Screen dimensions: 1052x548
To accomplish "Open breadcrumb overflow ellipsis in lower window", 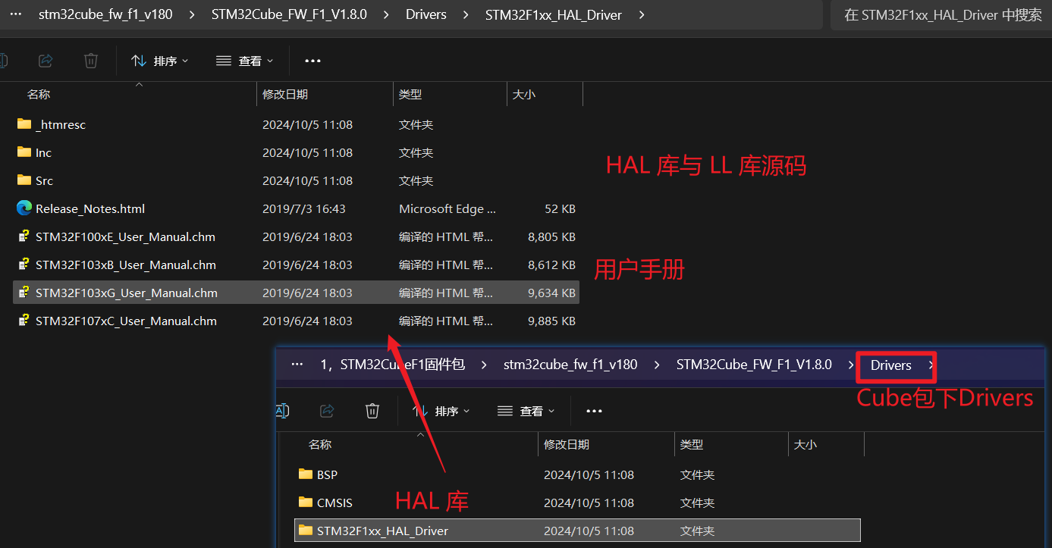I will click(297, 365).
